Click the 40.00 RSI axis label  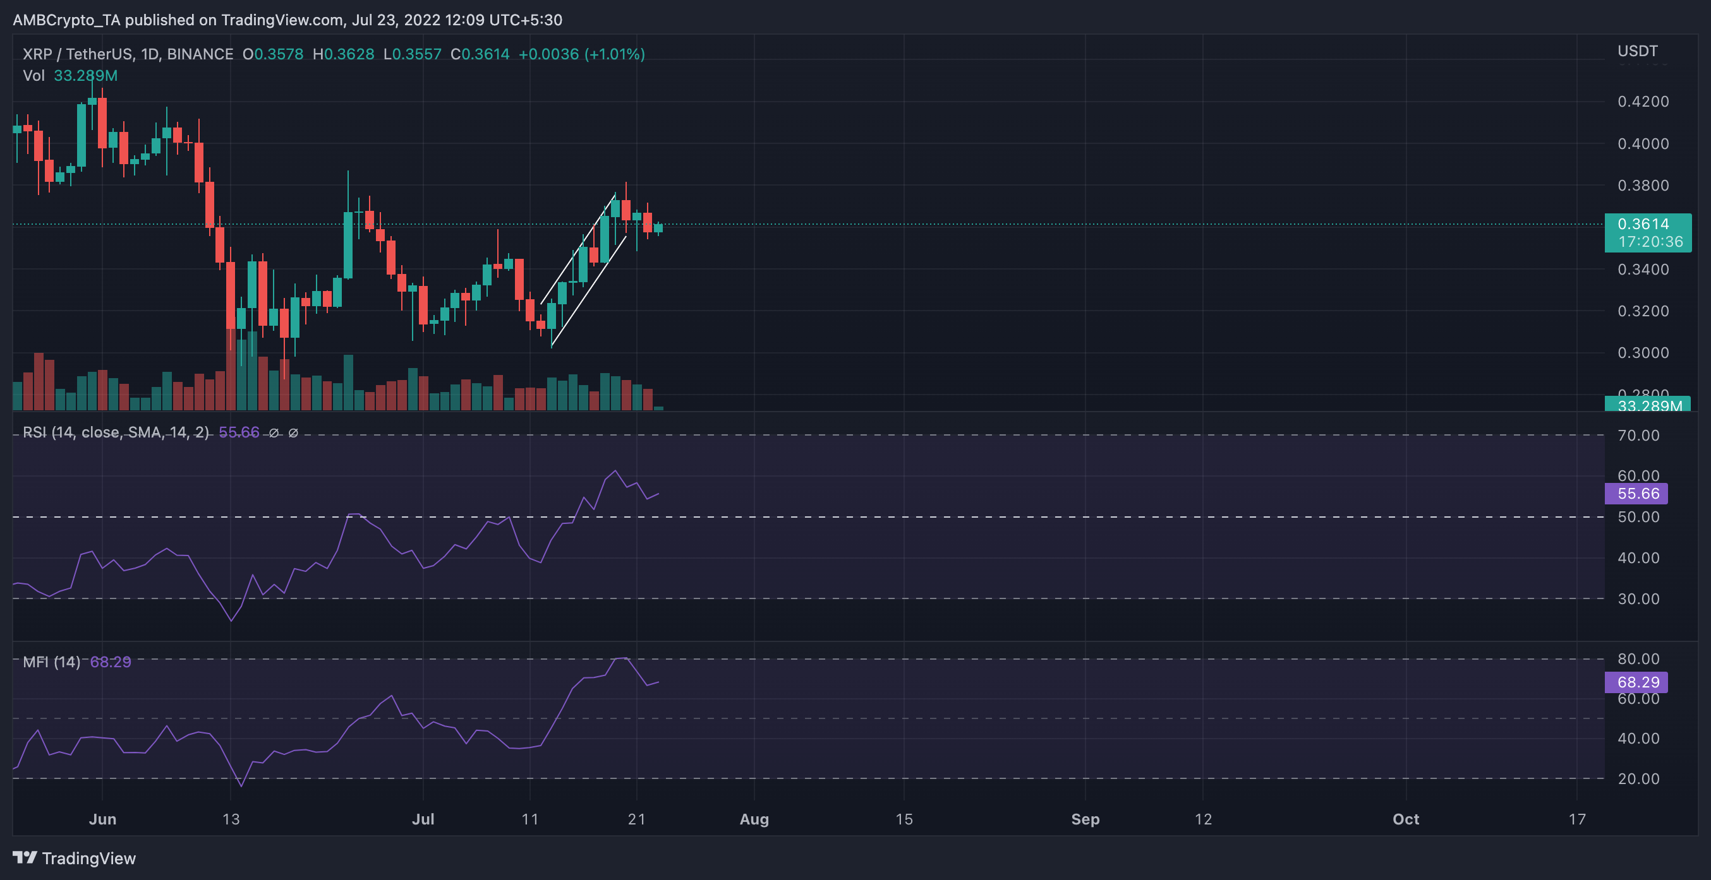coord(1638,558)
